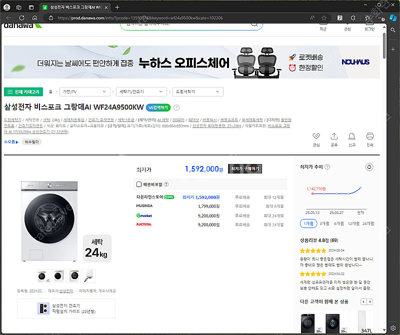Expand the 세탁기/건조기 category dropdown

coord(141,92)
